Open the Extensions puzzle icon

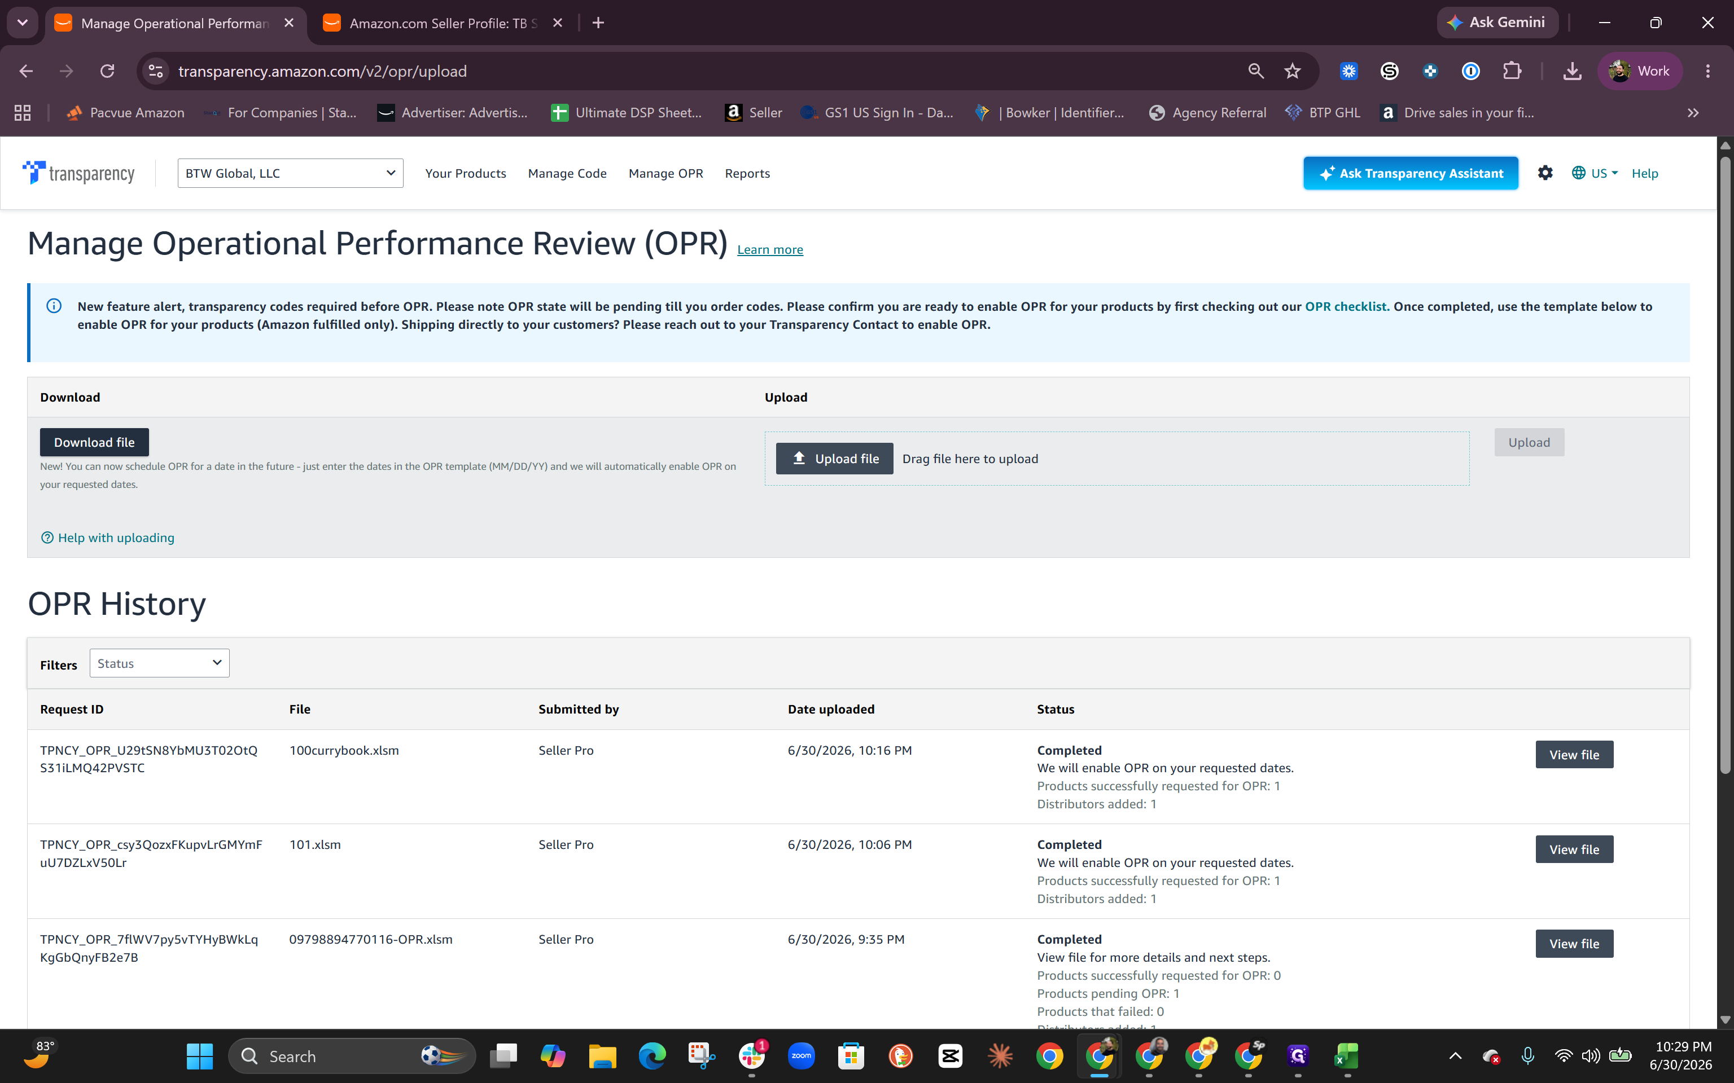pyautogui.click(x=1511, y=71)
